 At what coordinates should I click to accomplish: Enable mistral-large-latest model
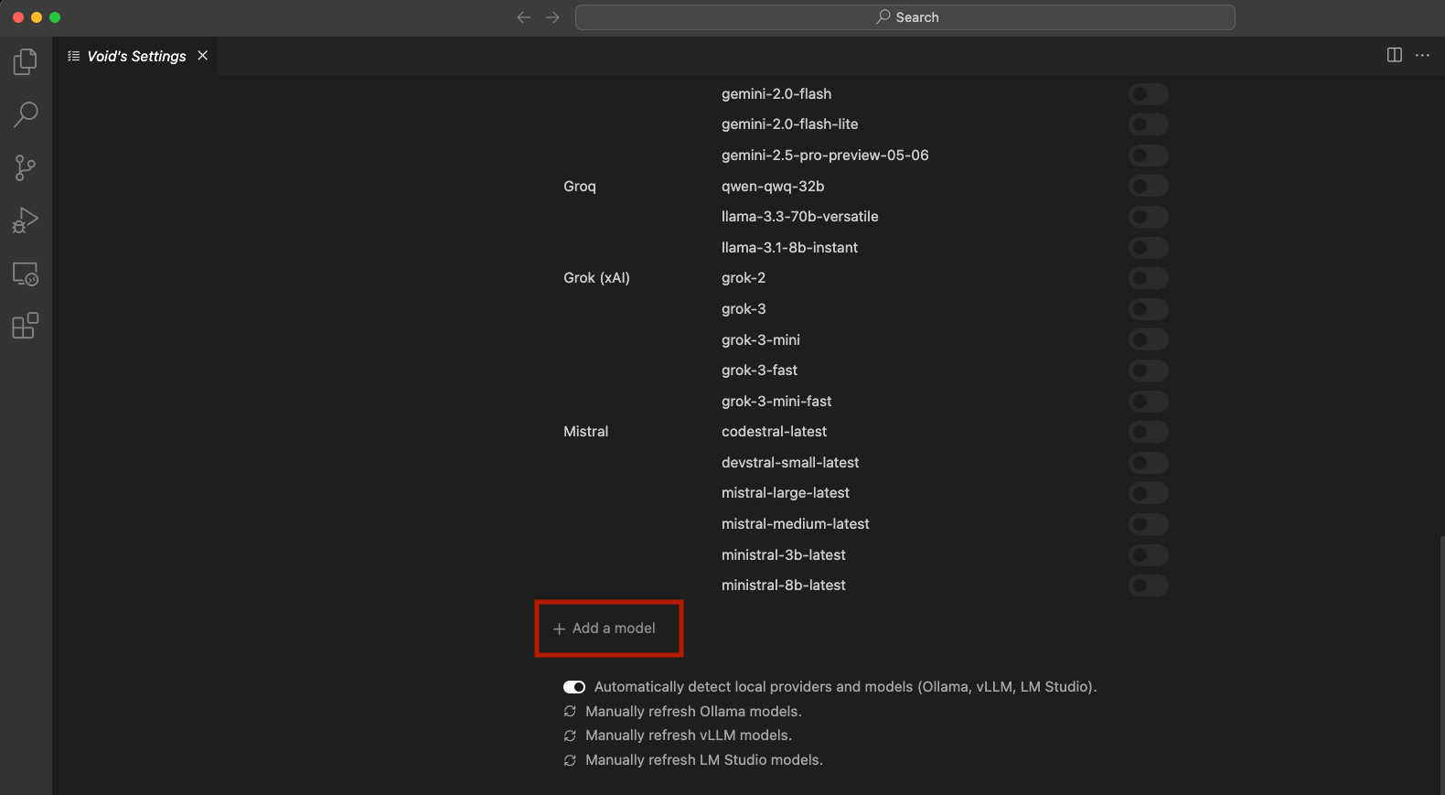click(1149, 493)
